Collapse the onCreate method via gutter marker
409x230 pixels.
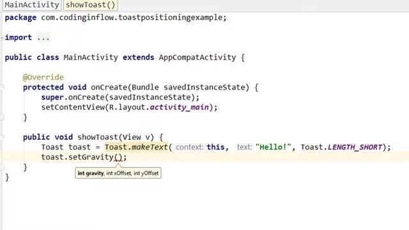pyautogui.click(x=2, y=88)
